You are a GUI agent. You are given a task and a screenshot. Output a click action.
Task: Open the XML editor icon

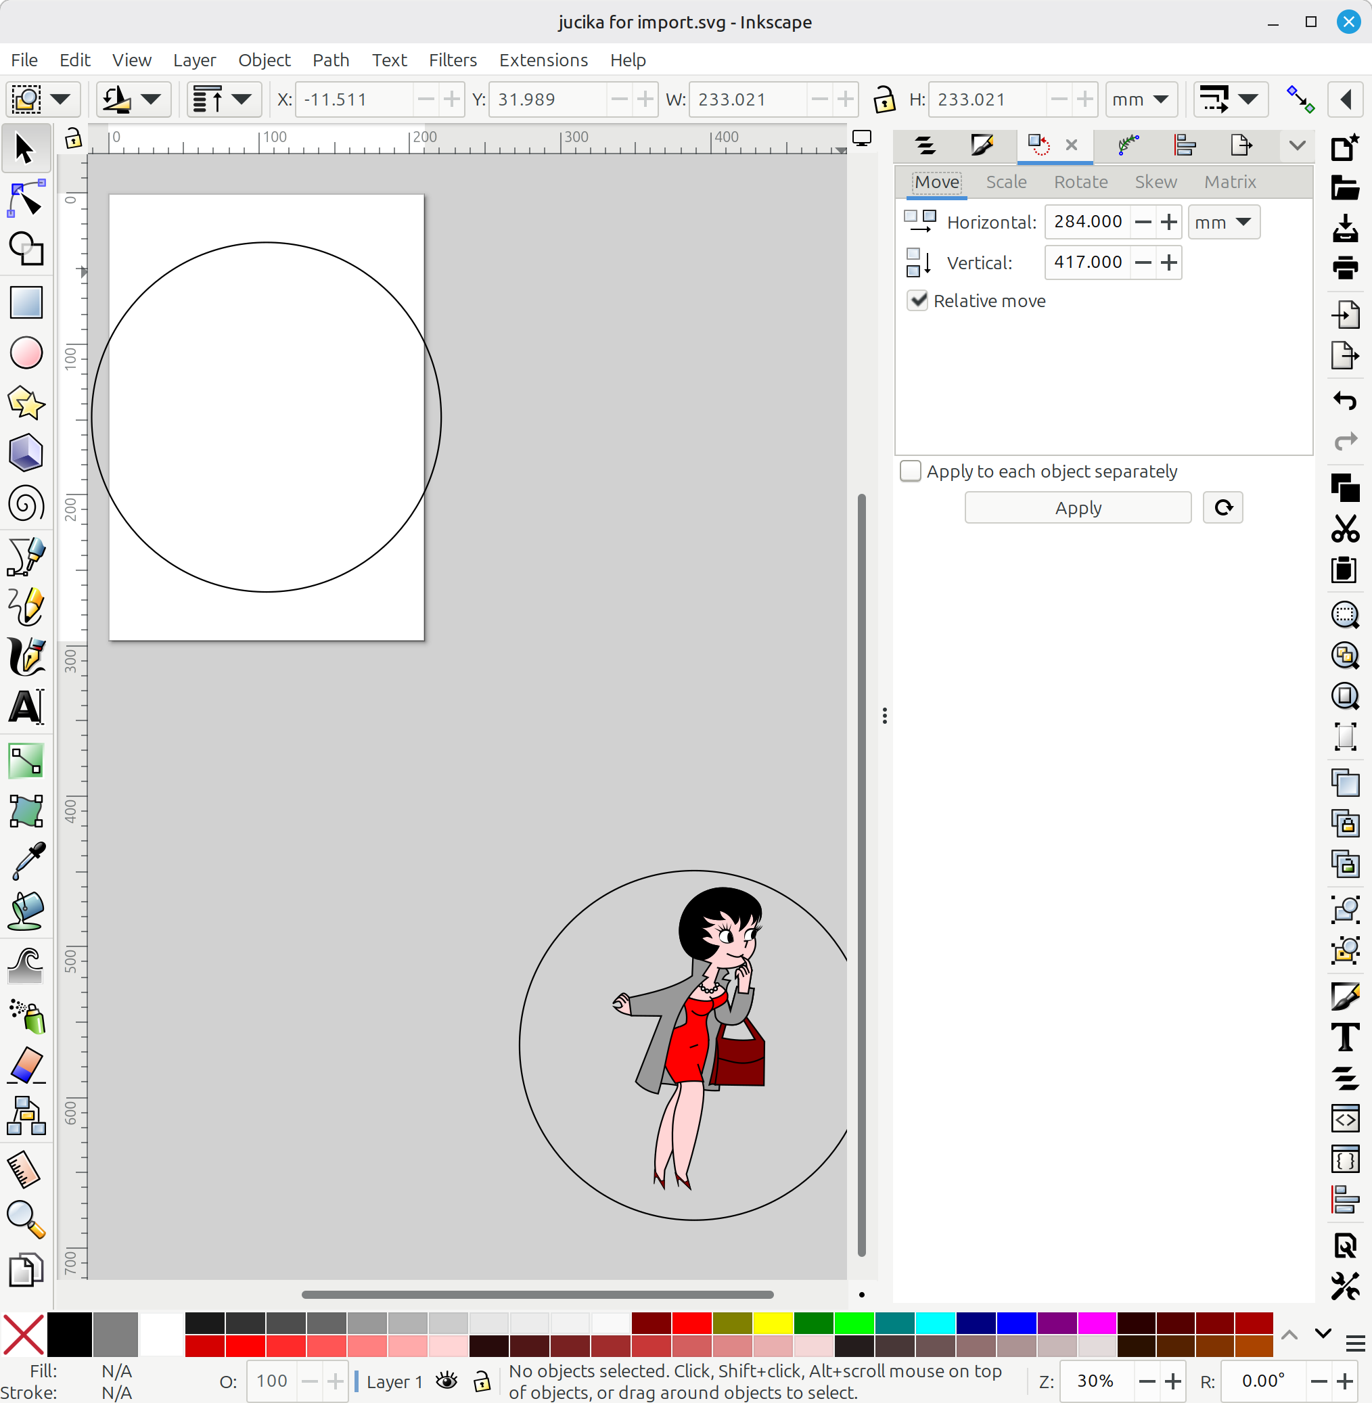click(x=1345, y=1120)
